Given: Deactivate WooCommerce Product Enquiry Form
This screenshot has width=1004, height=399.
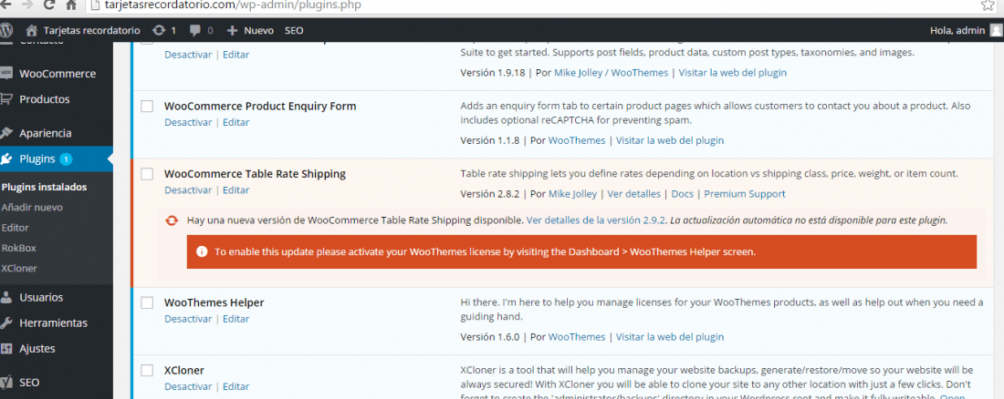Looking at the screenshot, I should point(188,122).
